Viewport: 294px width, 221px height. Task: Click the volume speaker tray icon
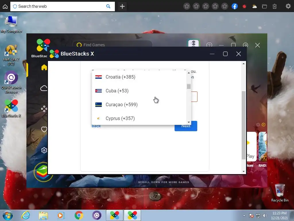(x=265, y=216)
